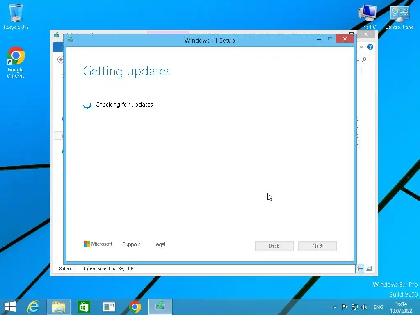
Task: Open the volume speaker tray icon
Action: click(364, 307)
